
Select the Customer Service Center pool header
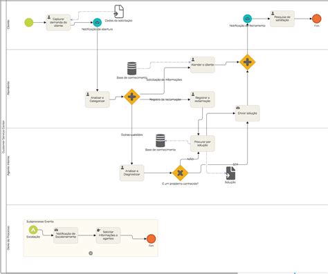click(x=3, y=137)
